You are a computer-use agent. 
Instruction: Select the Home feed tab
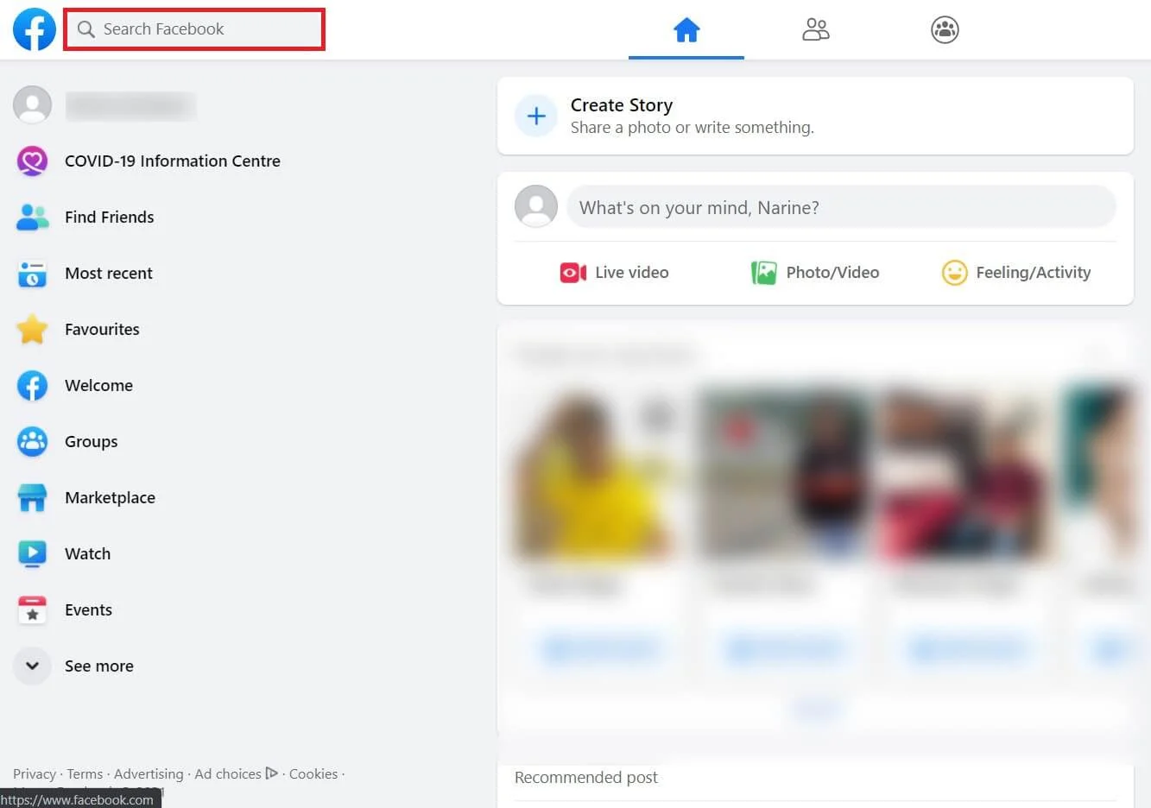[x=686, y=28]
